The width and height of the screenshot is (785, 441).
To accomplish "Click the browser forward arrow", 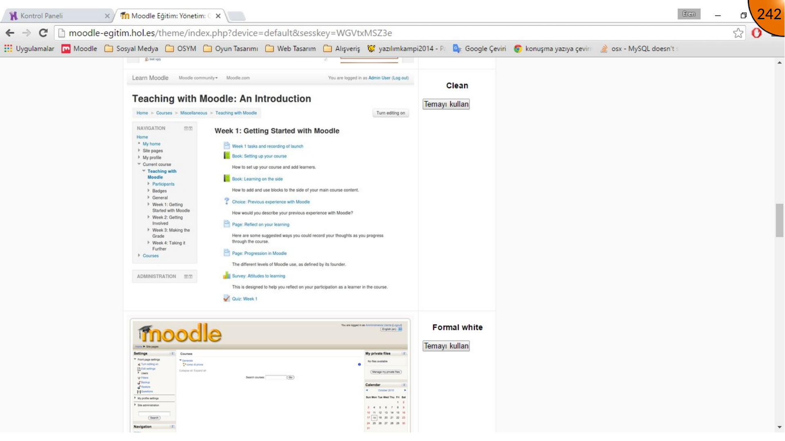I will coord(27,33).
